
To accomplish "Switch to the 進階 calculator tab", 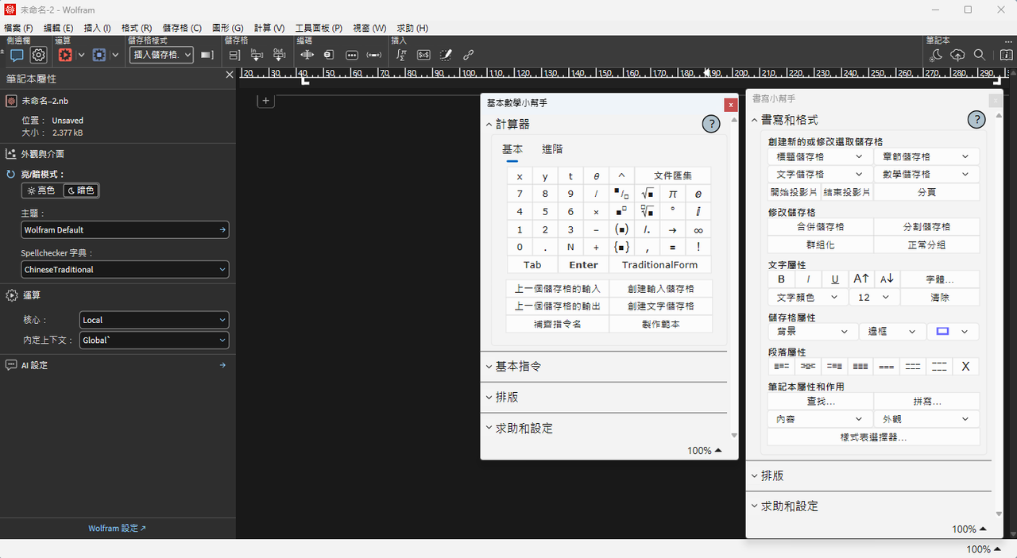I will coord(552,149).
